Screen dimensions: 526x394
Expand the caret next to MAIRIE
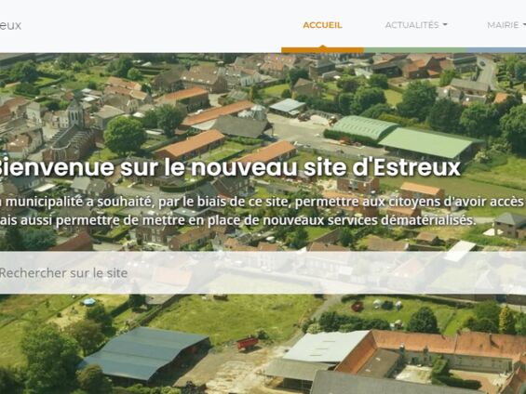pos(524,25)
